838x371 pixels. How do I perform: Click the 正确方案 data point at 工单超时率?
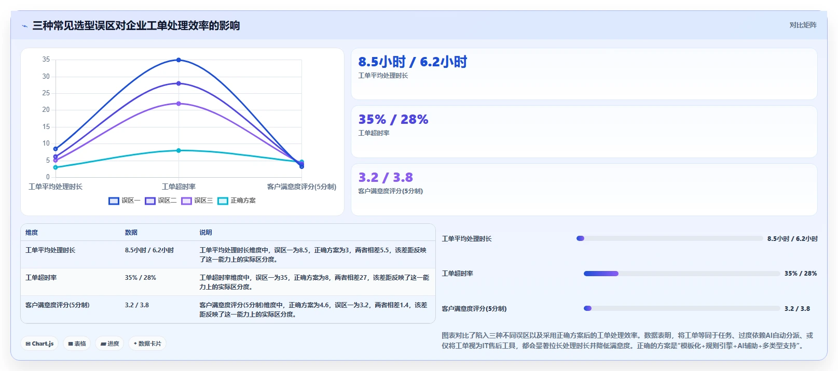point(178,150)
